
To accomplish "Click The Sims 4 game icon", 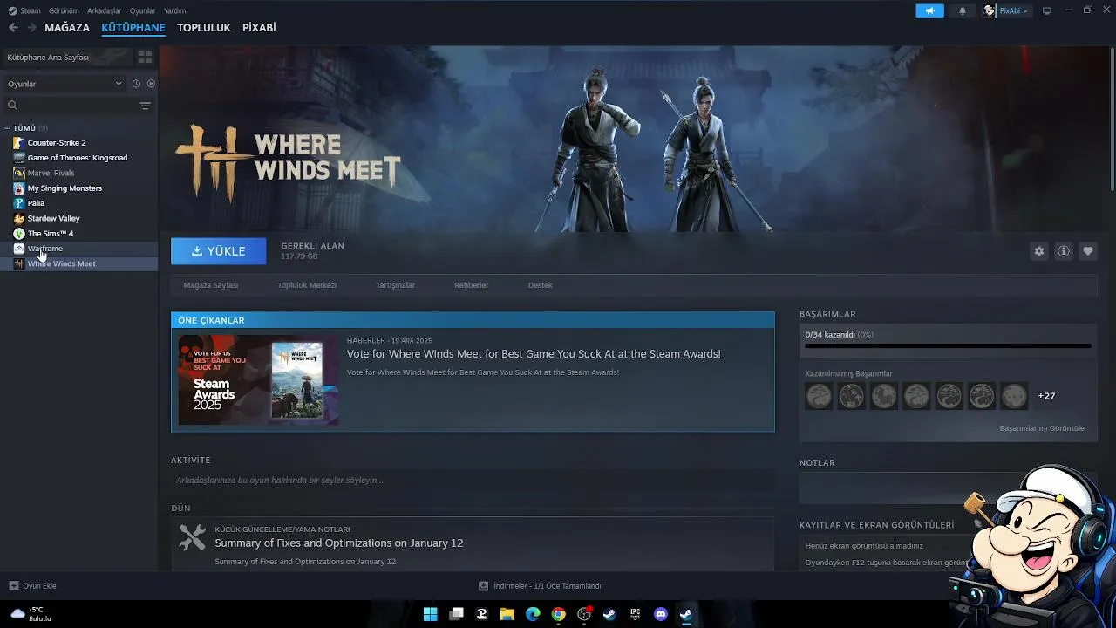I will 19,234.
